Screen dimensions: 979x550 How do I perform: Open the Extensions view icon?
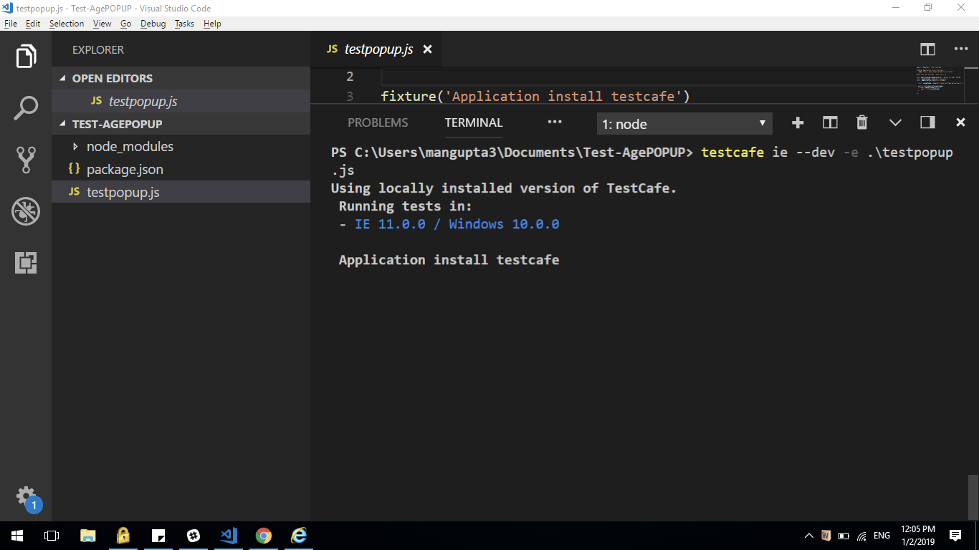[26, 264]
